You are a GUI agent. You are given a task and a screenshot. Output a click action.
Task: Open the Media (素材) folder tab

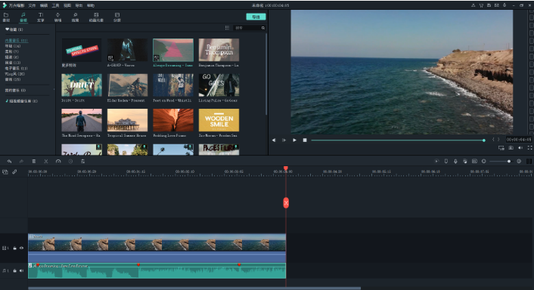click(6, 17)
